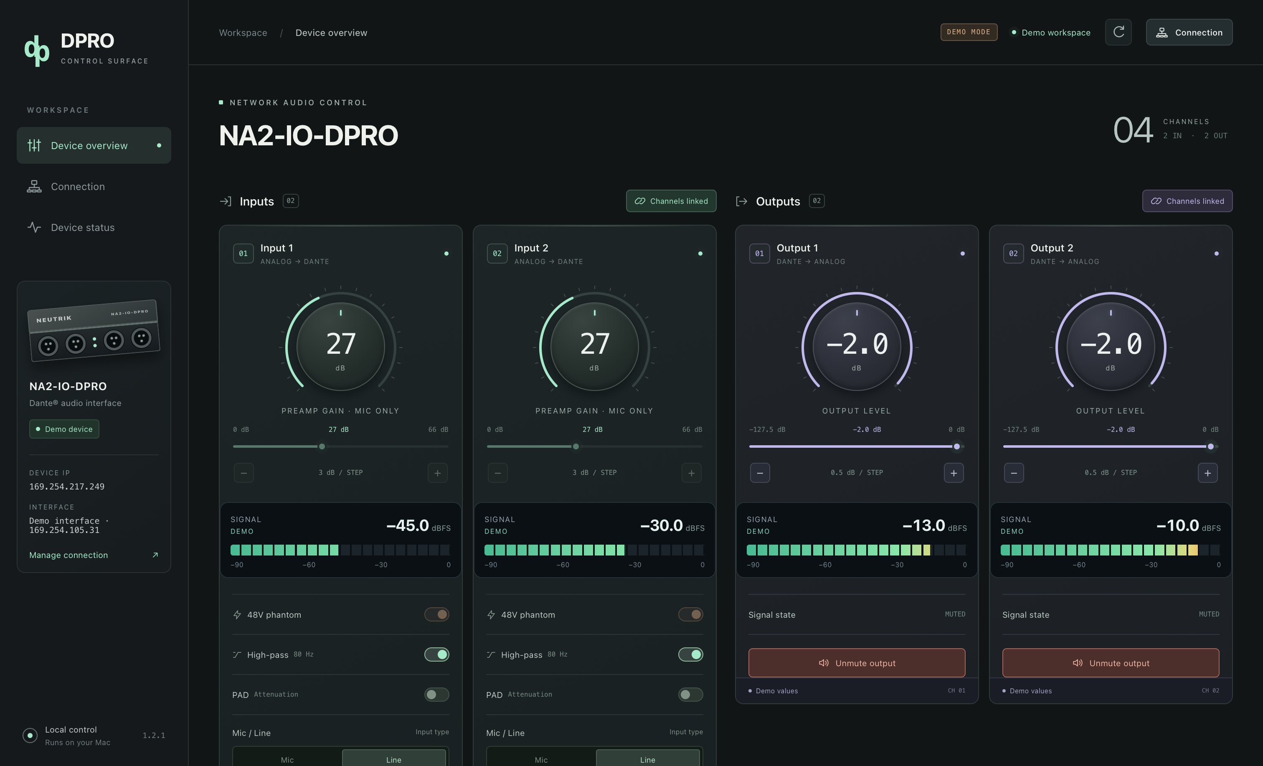The image size is (1263, 766).
Task: Lower Output 2 level with minus button
Action: pyautogui.click(x=1014, y=473)
